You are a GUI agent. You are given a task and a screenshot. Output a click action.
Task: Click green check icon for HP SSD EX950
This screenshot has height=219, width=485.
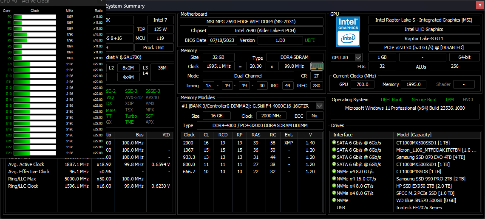pos(334,186)
